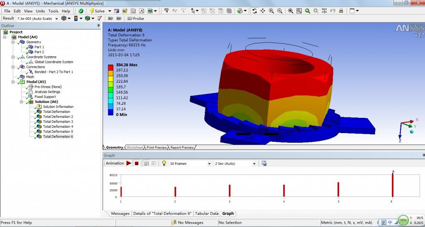Click the Zoom to Fit icon
Screen dimensions: 425x227
pos(291,11)
